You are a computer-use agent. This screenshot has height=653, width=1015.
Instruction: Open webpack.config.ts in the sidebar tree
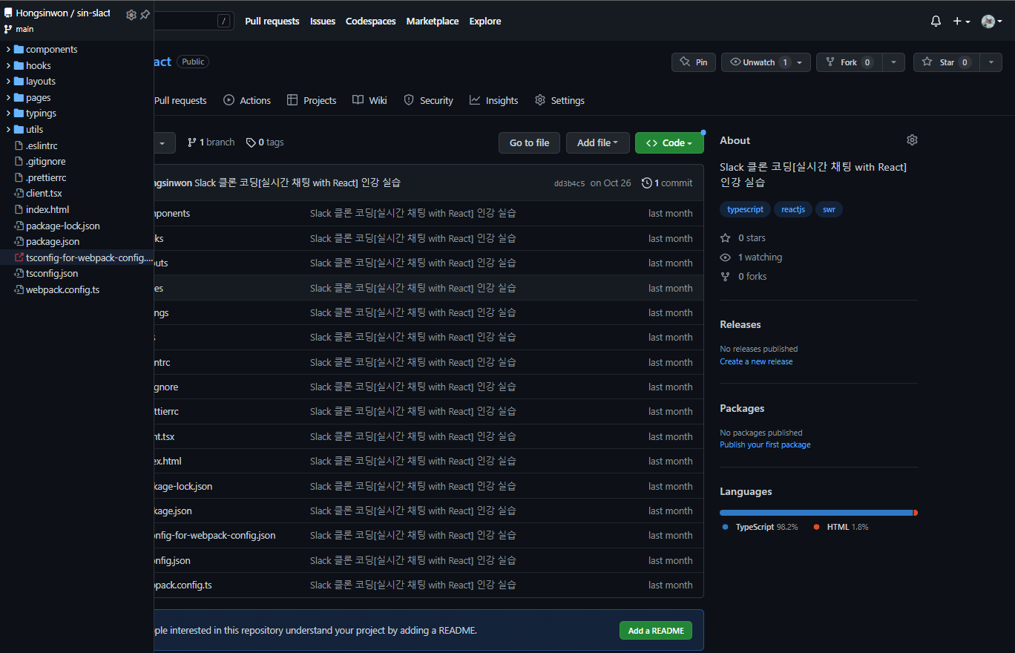coord(62,289)
